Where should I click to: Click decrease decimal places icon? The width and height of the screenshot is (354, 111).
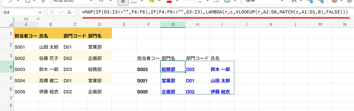[x=321, y=1]
